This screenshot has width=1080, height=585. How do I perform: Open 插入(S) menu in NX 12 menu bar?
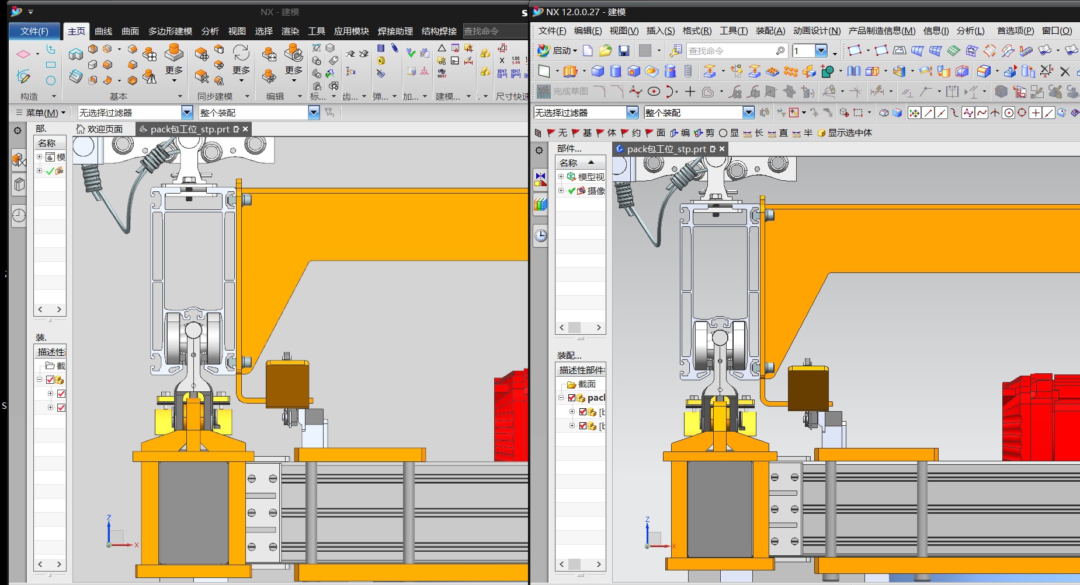click(660, 31)
